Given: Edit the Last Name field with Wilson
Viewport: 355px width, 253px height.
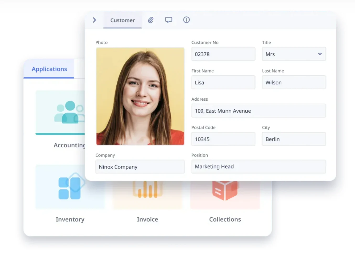Looking at the screenshot, I should tap(294, 82).
